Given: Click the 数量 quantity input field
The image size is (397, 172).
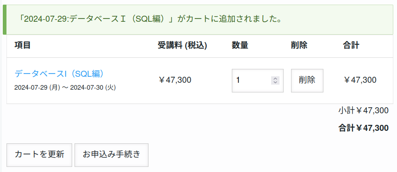Looking at the screenshot, I should [257, 80].
